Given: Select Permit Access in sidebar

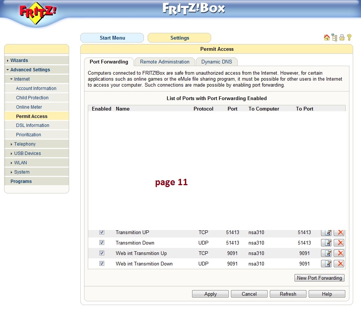Looking at the screenshot, I should pyautogui.click(x=37, y=116).
